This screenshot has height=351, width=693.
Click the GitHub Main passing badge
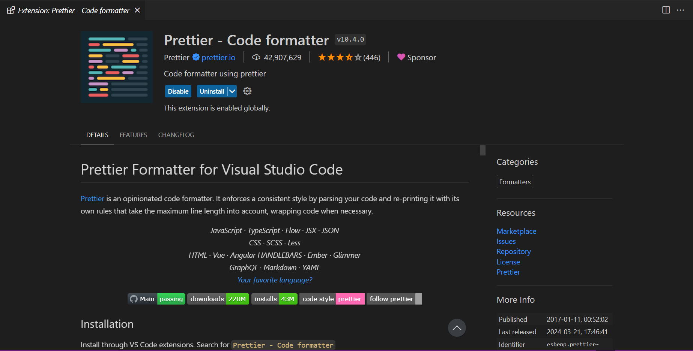(x=156, y=299)
